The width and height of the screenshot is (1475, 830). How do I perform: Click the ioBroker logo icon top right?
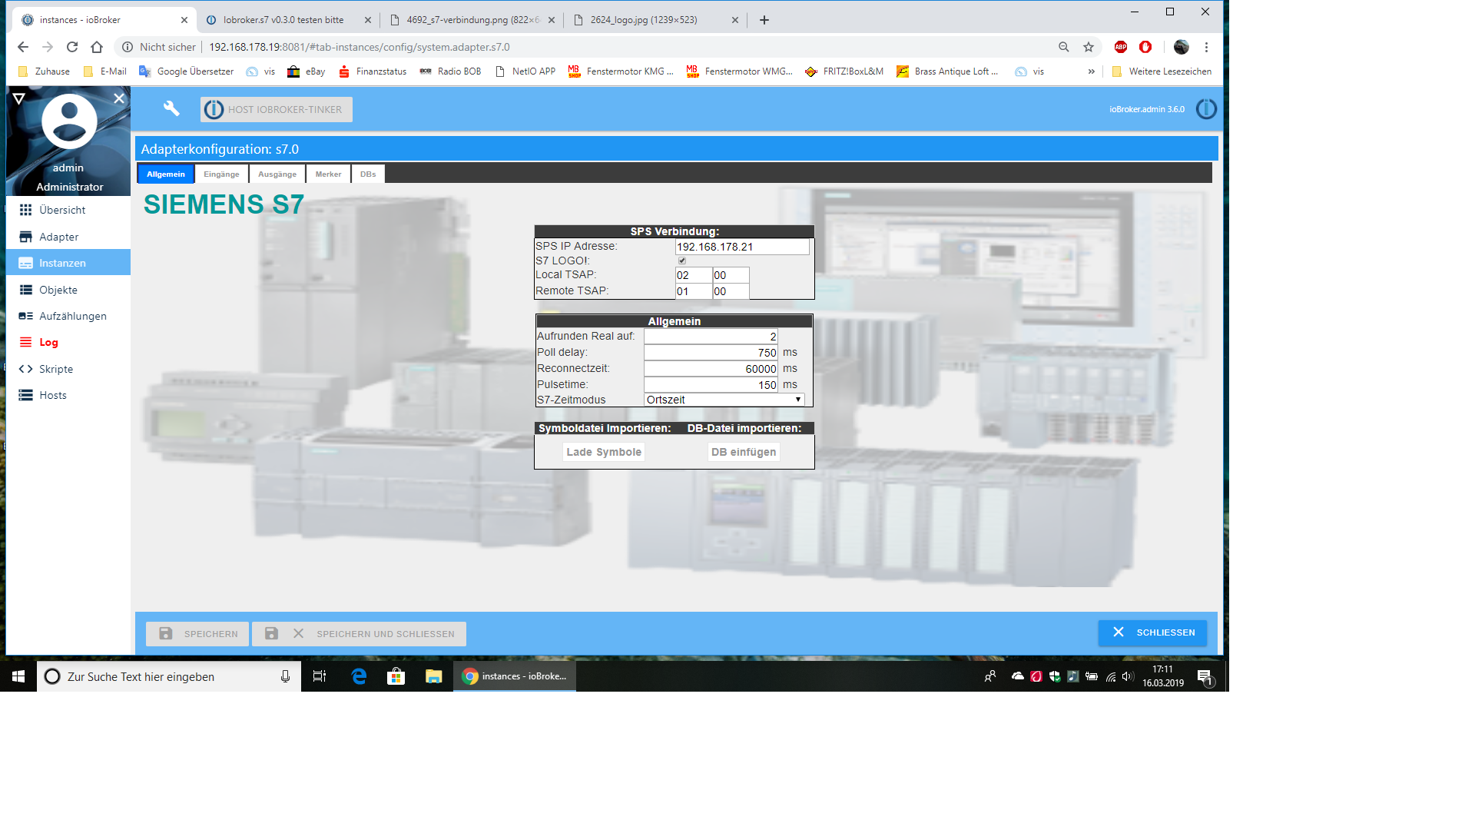[1205, 109]
